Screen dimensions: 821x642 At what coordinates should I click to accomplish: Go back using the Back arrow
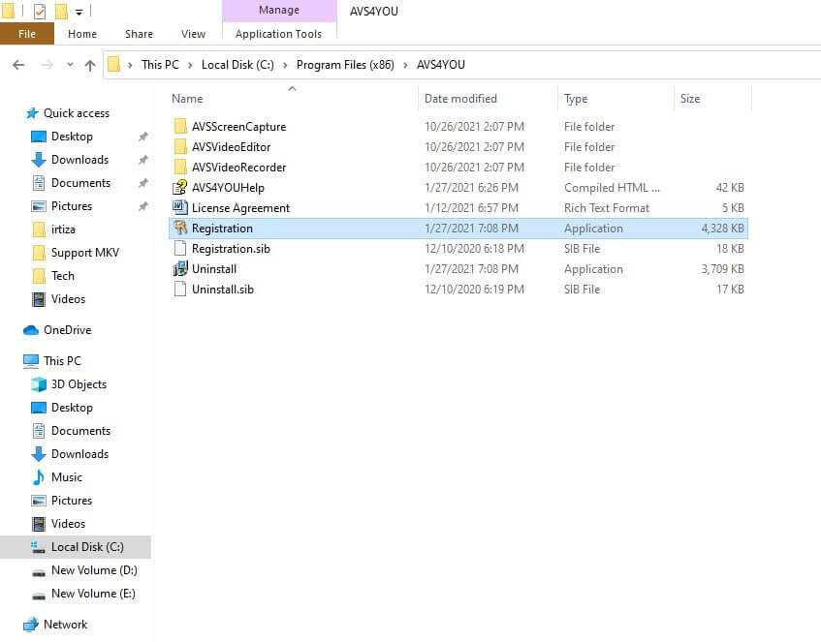[x=18, y=65]
